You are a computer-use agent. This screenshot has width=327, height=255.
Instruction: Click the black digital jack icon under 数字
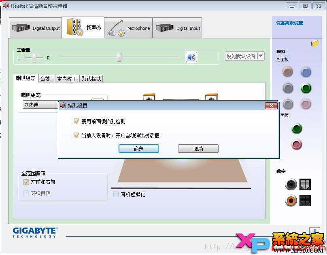coord(291,185)
